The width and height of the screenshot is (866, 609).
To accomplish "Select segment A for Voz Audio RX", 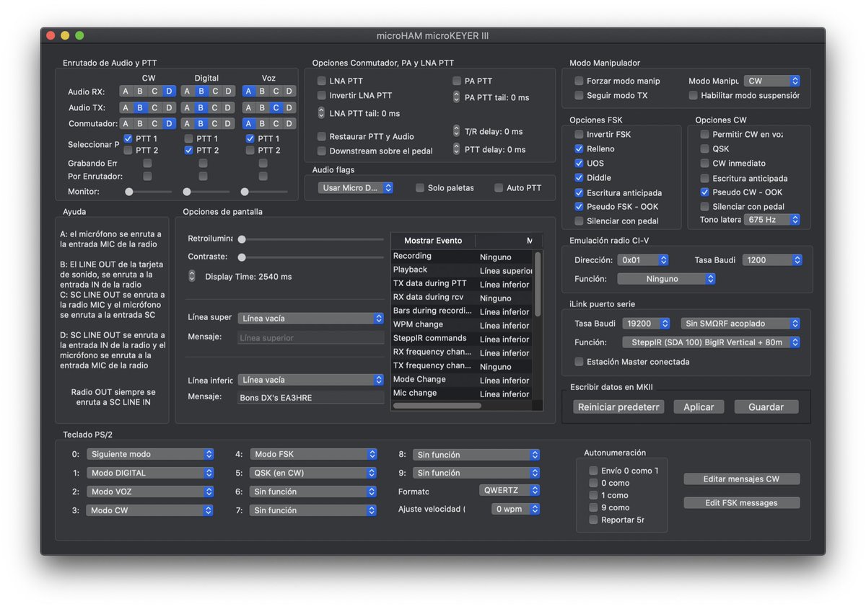I will pos(248,92).
